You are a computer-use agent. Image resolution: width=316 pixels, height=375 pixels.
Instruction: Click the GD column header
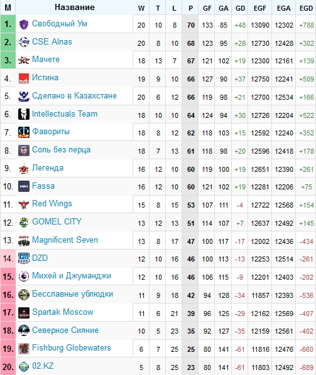click(x=240, y=8)
